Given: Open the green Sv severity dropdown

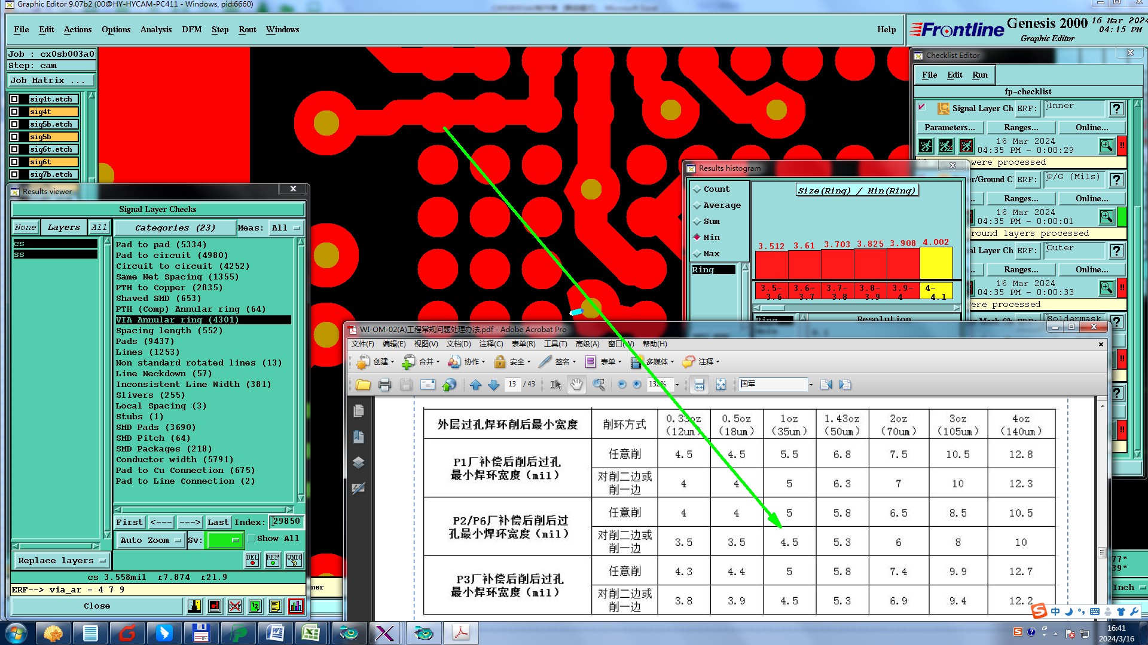Looking at the screenshot, I should coord(224,540).
